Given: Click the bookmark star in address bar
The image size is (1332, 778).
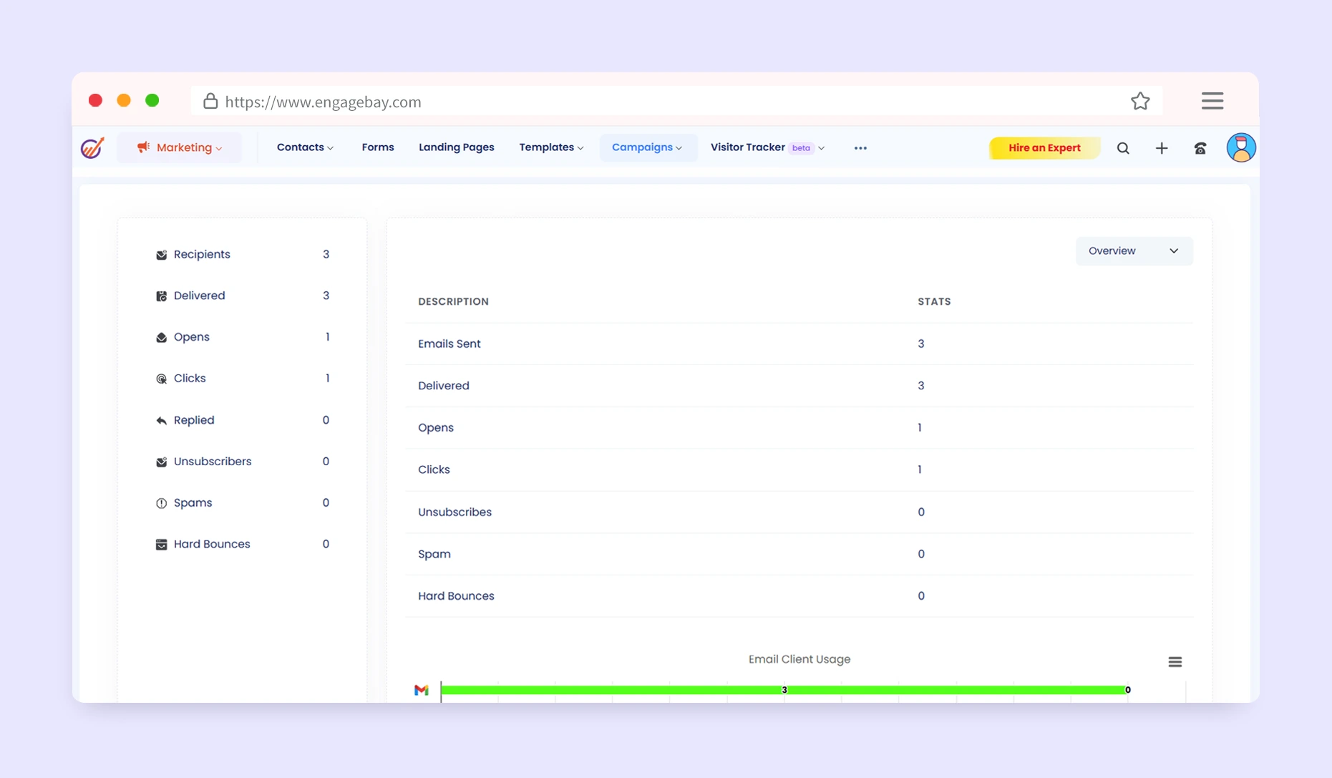Looking at the screenshot, I should (1139, 102).
